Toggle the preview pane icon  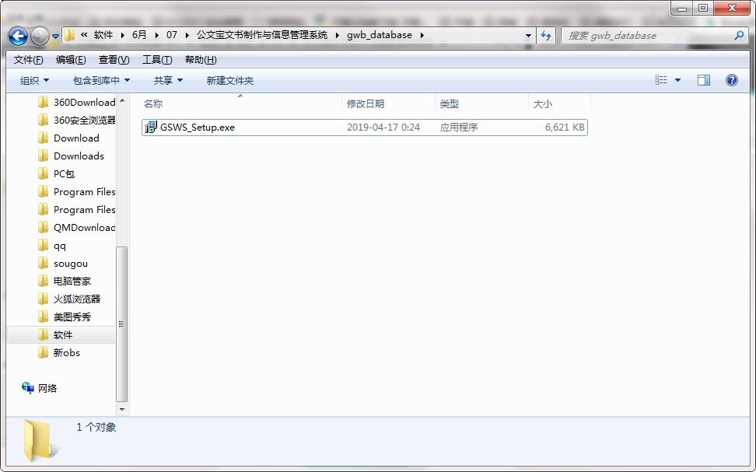(x=704, y=79)
